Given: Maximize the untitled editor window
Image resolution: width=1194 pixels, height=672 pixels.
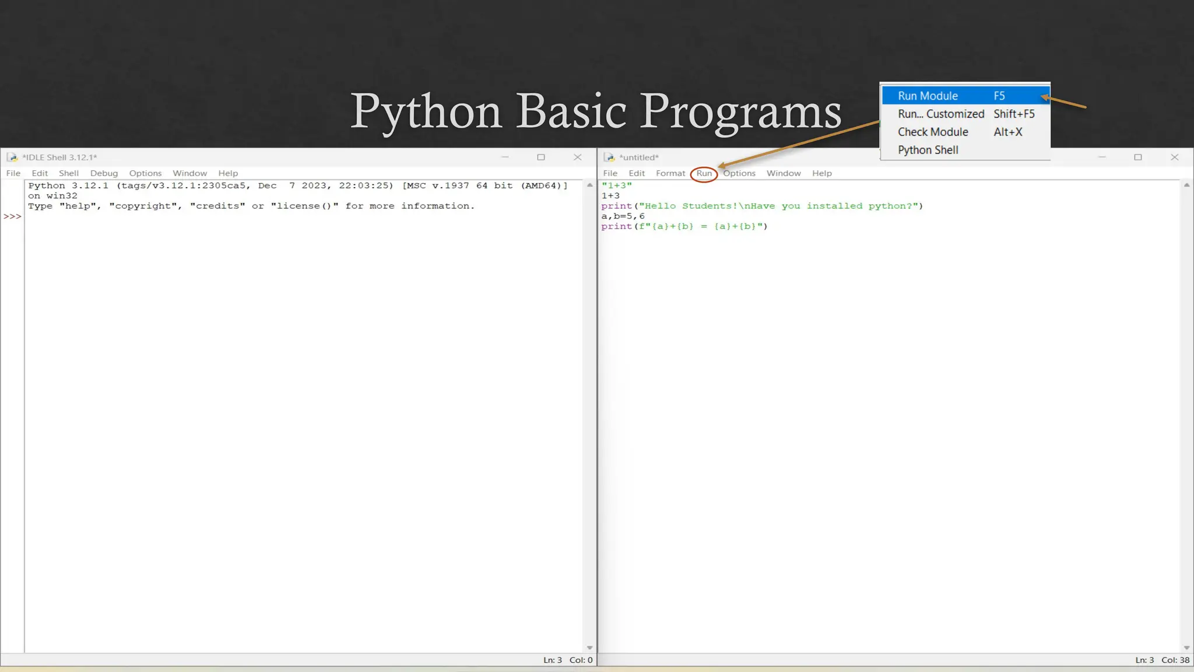Looking at the screenshot, I should tap(1137, 157).
